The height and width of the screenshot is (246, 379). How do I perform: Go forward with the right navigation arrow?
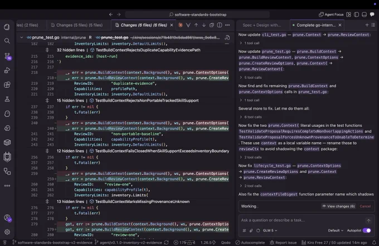119,14
